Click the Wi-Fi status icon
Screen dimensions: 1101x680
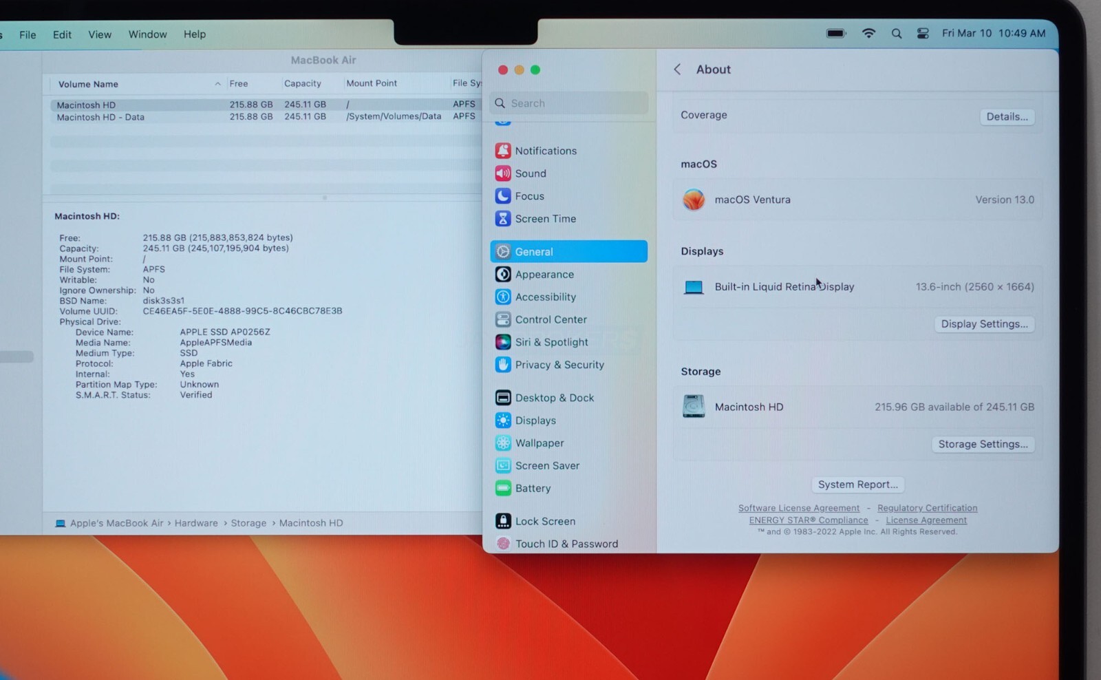point(868,33)
